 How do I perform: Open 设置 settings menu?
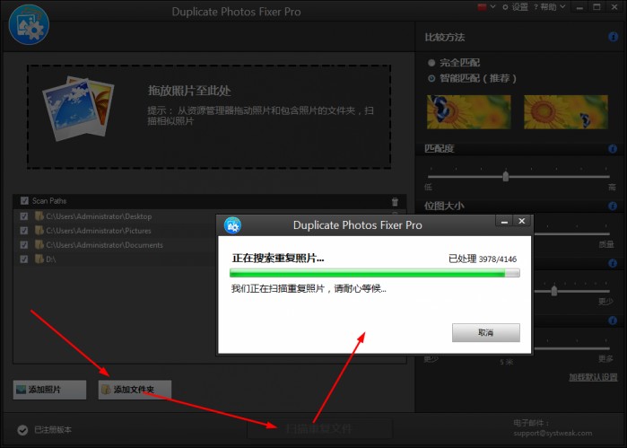click(516, 7)
